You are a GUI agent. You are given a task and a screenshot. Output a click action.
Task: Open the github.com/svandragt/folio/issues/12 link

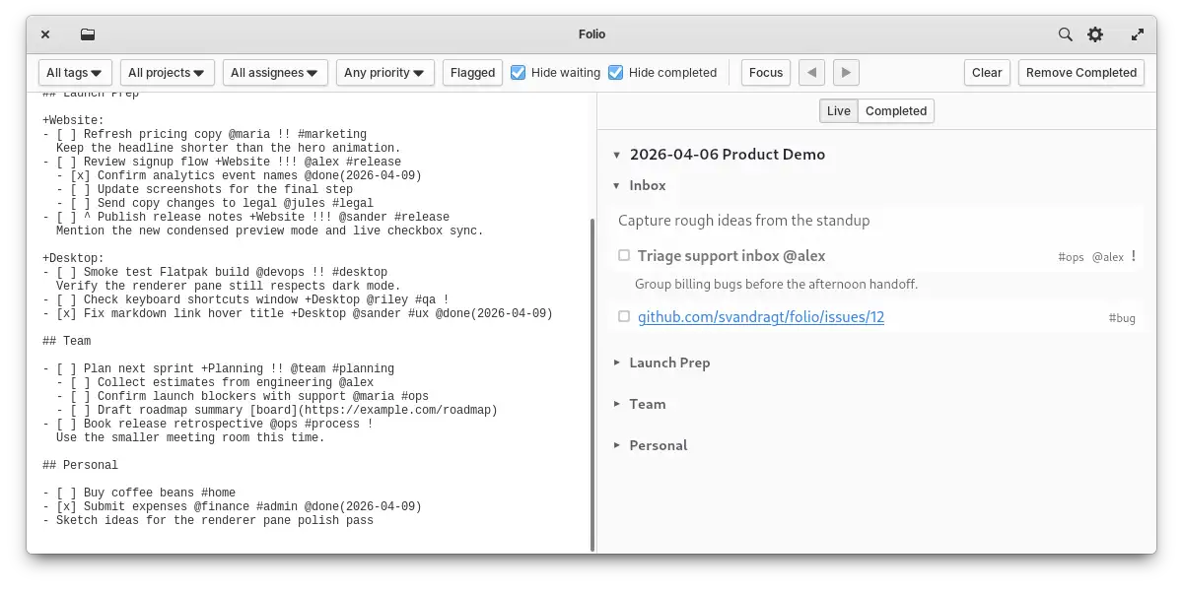click(x=761, y=317)
